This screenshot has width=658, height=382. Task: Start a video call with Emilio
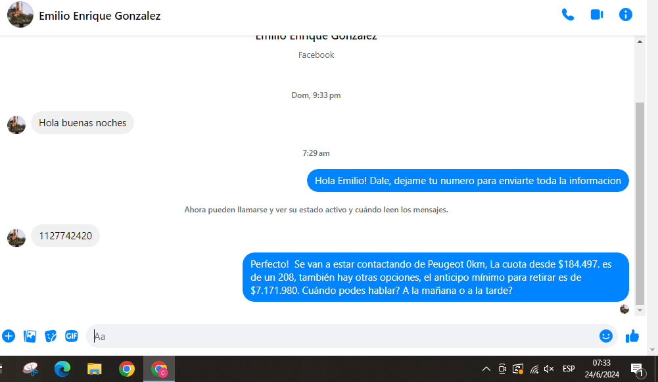[x=597, y=14]
